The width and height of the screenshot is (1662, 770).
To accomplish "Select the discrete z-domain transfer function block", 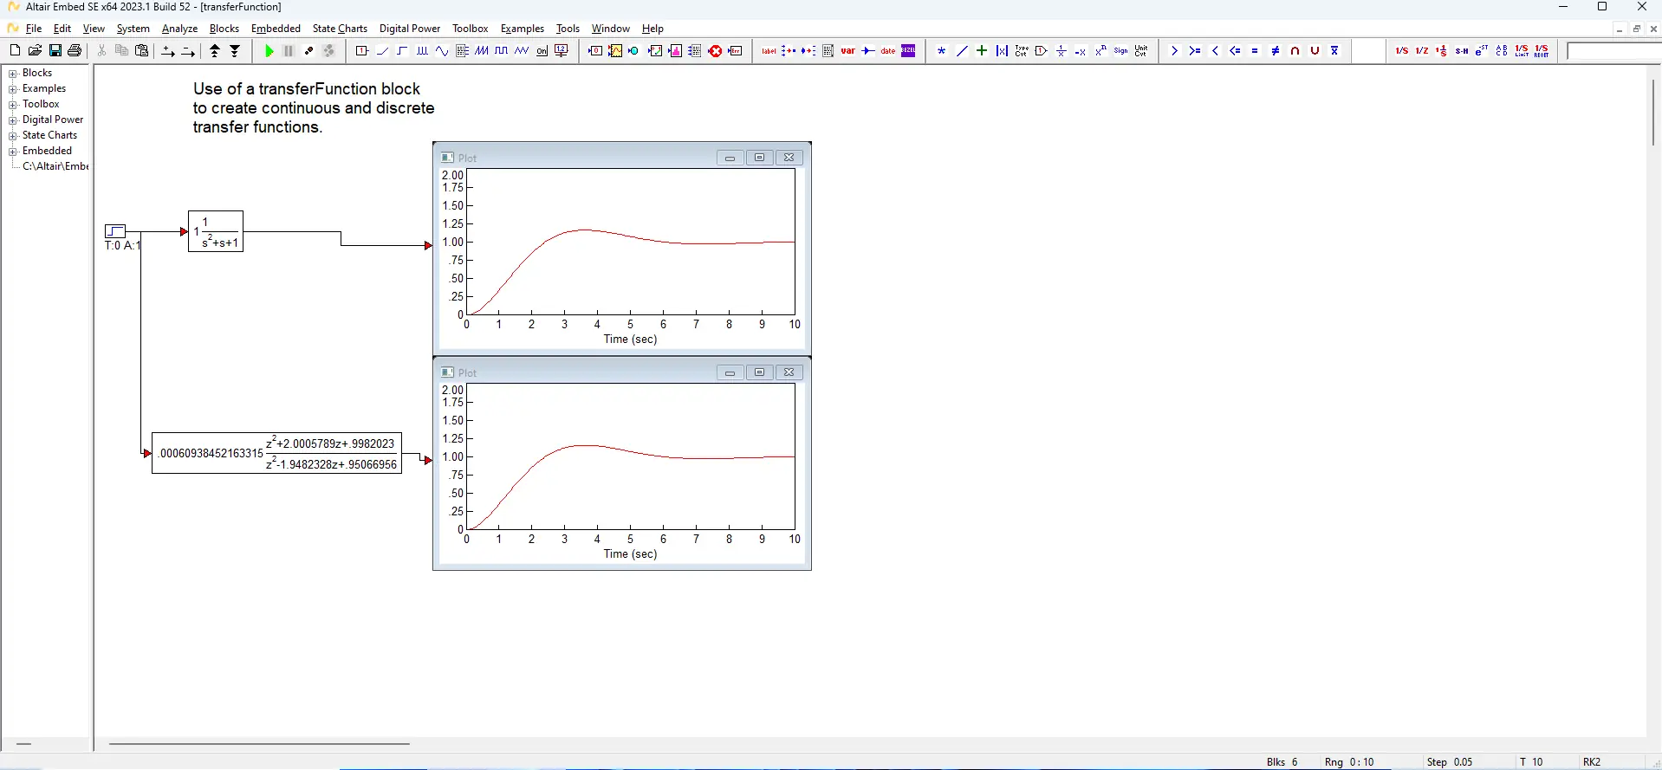I will 276,453.
